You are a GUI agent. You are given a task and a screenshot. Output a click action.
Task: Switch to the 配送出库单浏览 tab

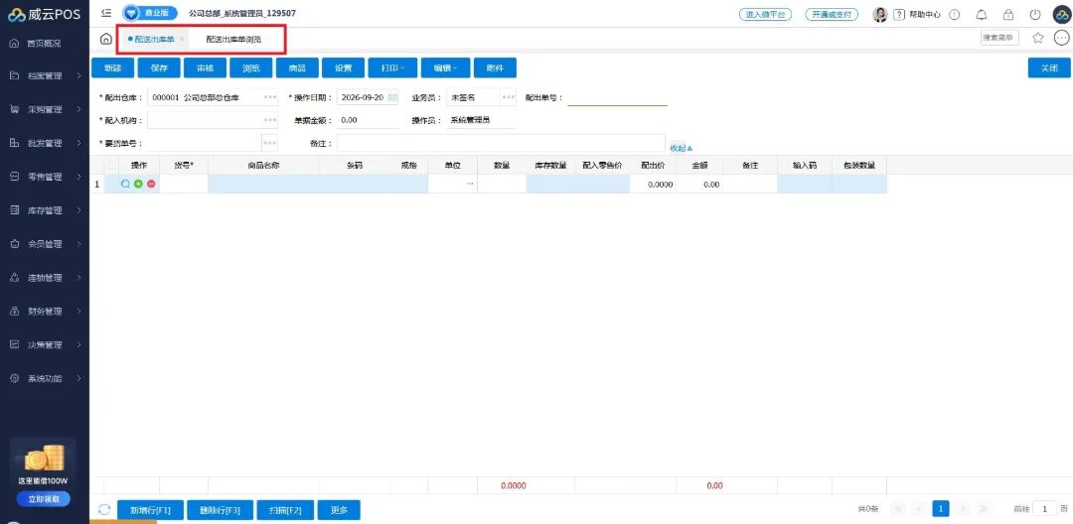(x=233, y=39)
